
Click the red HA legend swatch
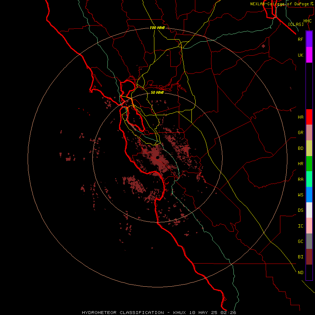309,117
